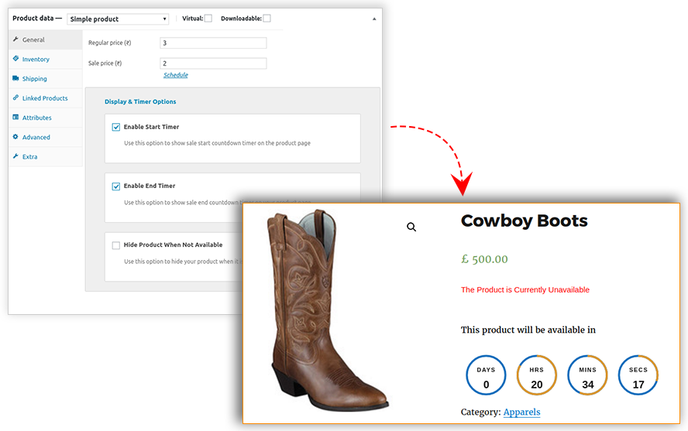Collapse the Product data panel arrow
688x431 pixels.
374,18
